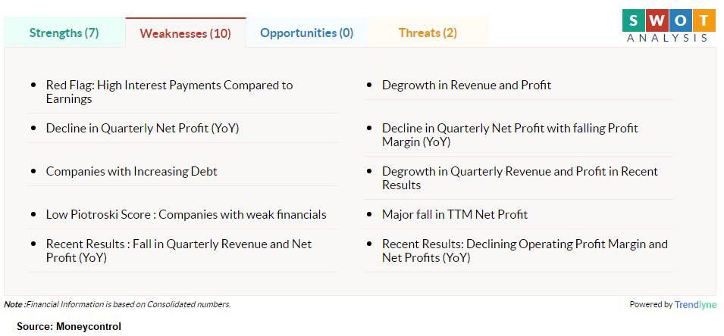Click Low Piotroski Score weak financials item
Screen dimensions: 724x336
(x=186, y=214)
